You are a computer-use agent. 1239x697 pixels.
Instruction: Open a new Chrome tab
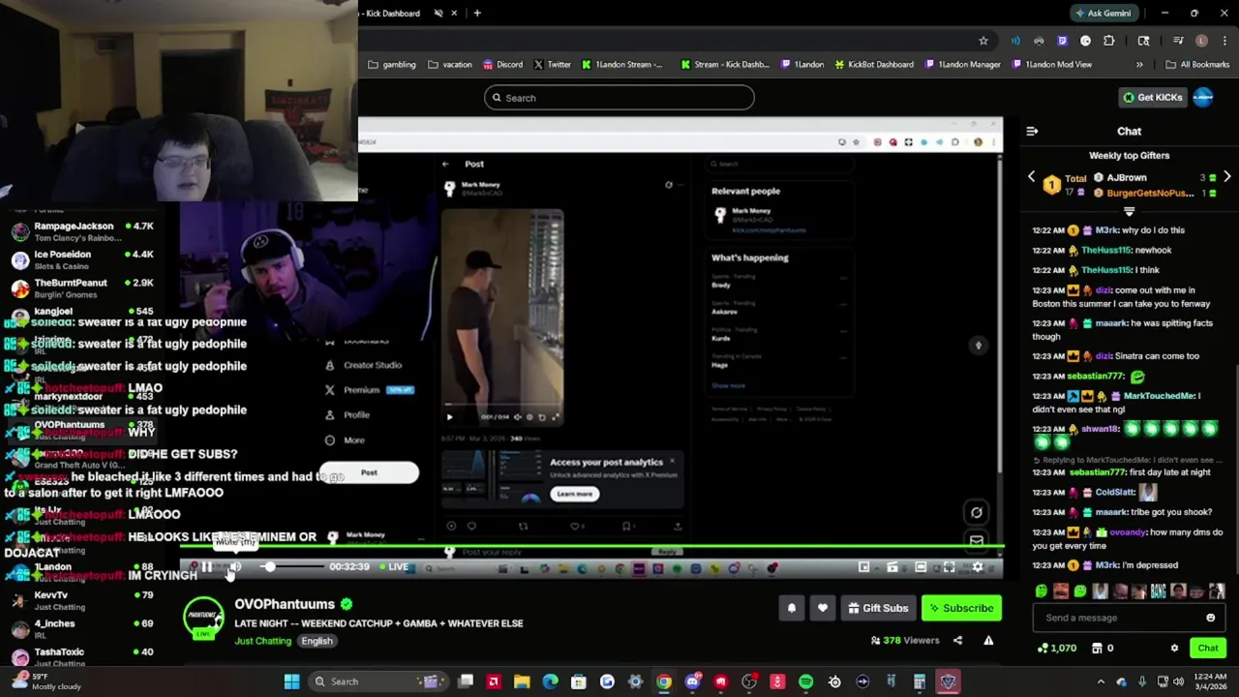477,13
